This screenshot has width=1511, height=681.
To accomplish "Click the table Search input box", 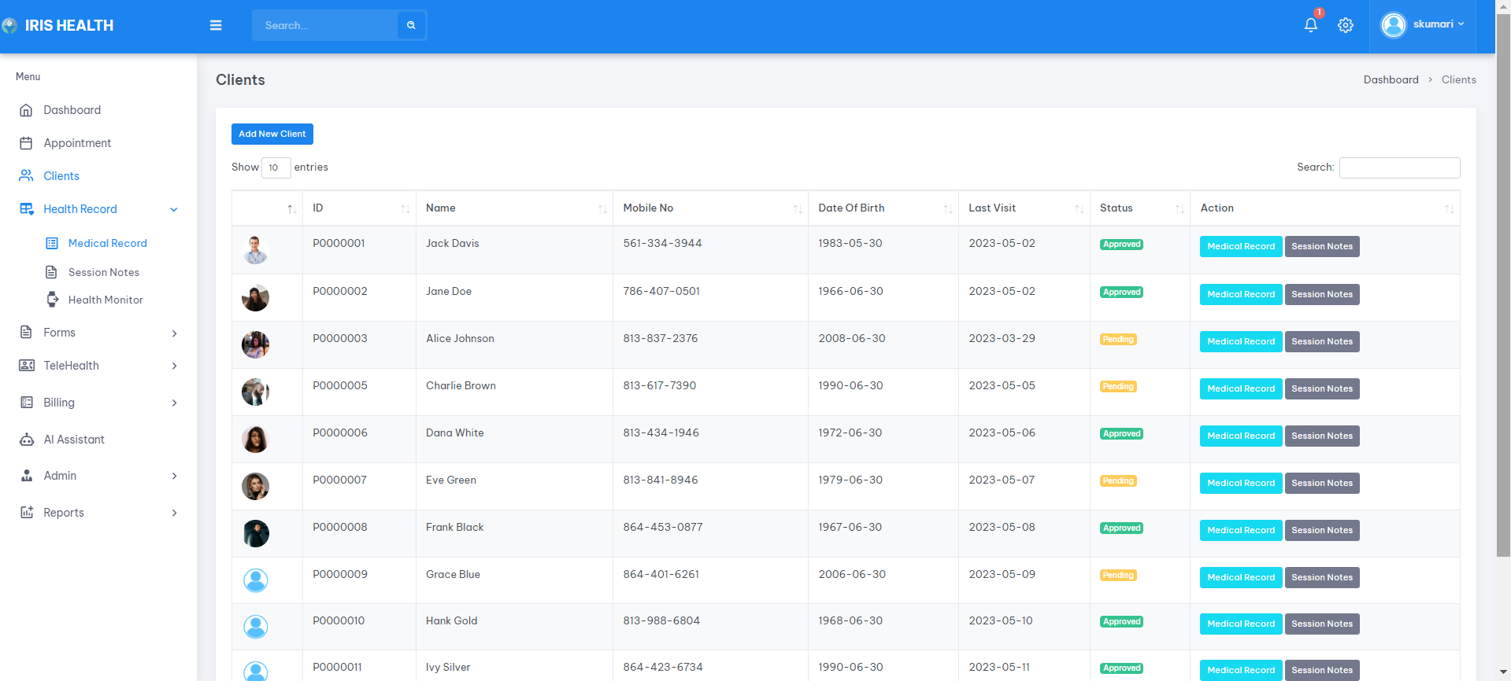I will point(1400,167).
